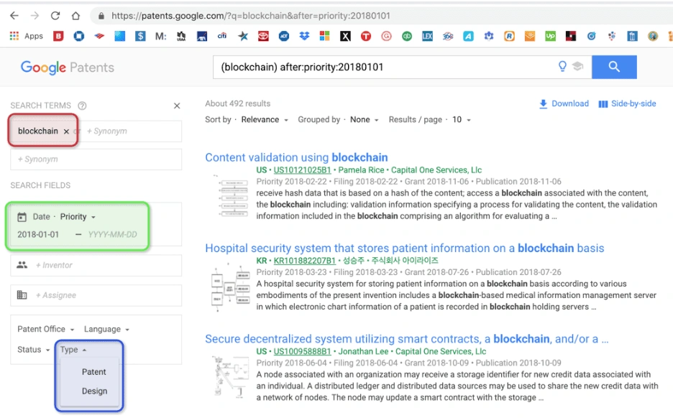Remove the blockchain search term chip
673x418 pixels.
[x=66, y=131]
